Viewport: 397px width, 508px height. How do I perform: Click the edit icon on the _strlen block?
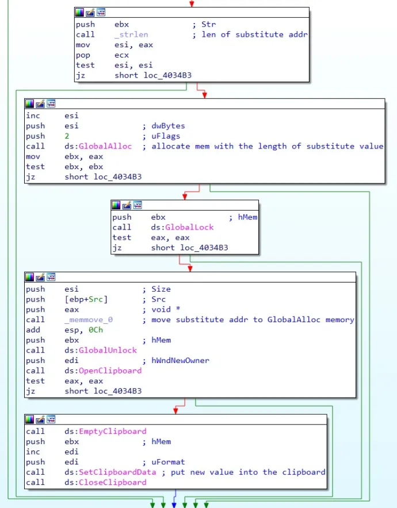click(x=90, y=12)
